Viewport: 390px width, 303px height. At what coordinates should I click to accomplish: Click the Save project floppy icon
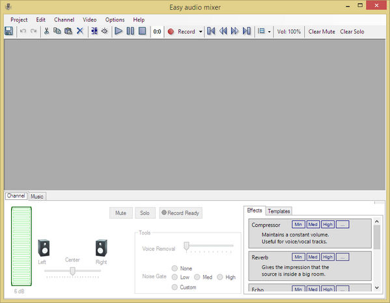(8, 31)
